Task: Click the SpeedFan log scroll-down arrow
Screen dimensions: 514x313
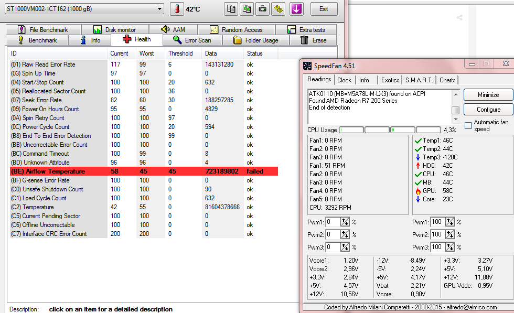Action: pos(456,120)
